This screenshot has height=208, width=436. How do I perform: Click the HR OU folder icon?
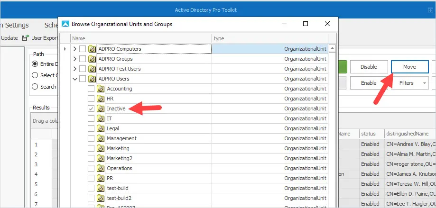[101, 99]
